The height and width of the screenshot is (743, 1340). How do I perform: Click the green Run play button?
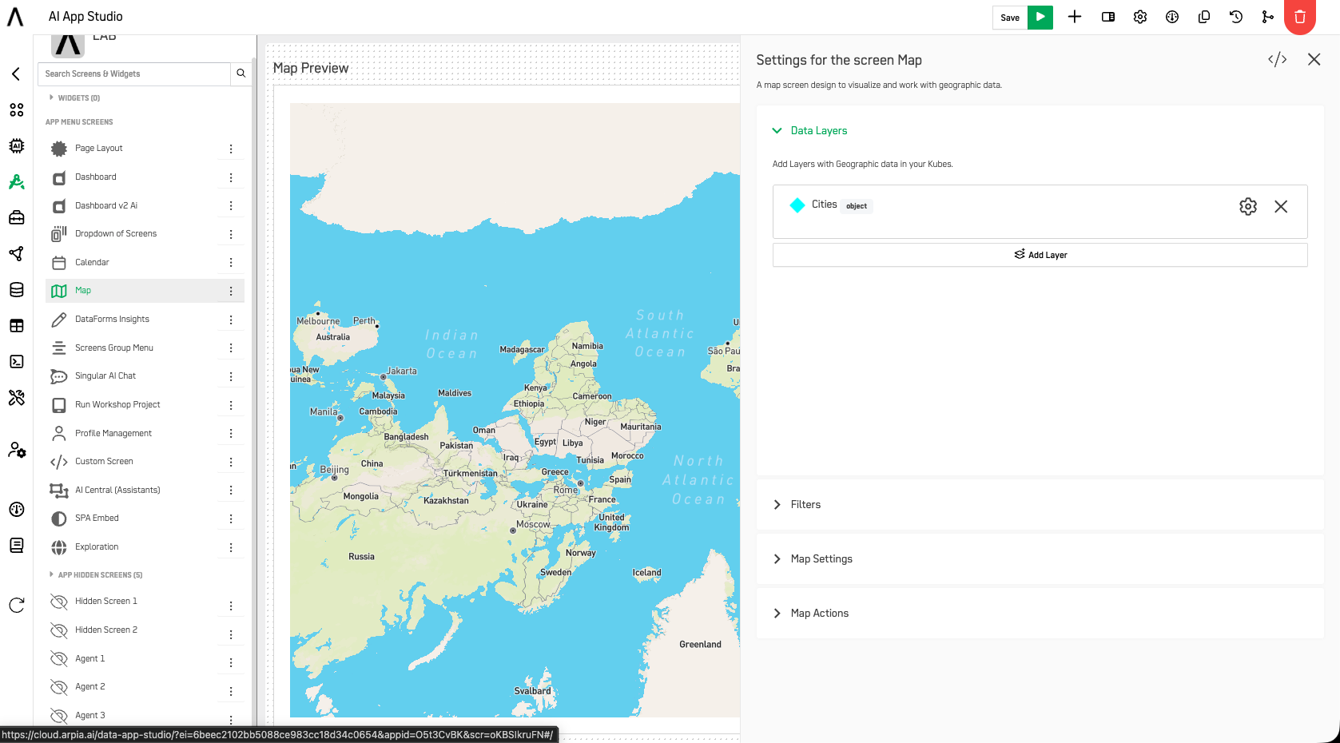click(x=1040, y=17)
